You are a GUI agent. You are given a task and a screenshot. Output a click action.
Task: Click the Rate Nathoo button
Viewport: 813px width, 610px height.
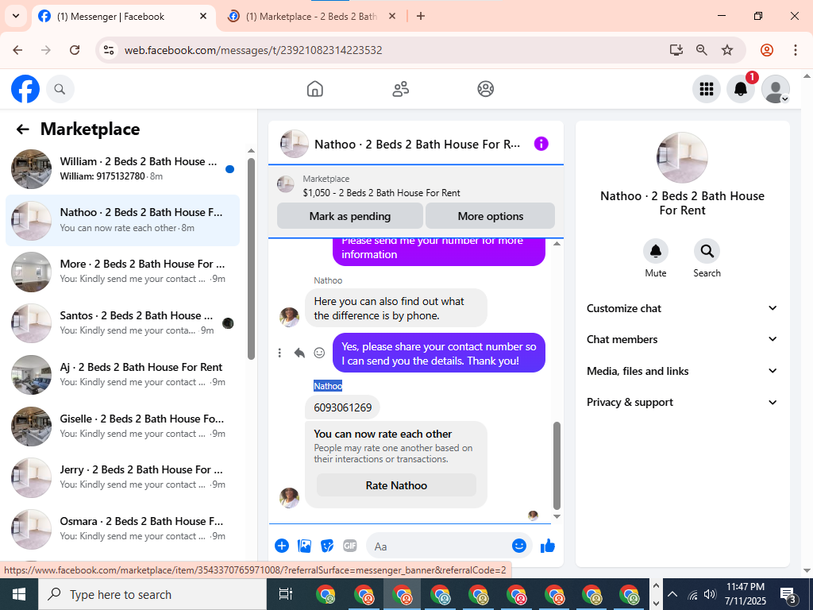(396, 485)
